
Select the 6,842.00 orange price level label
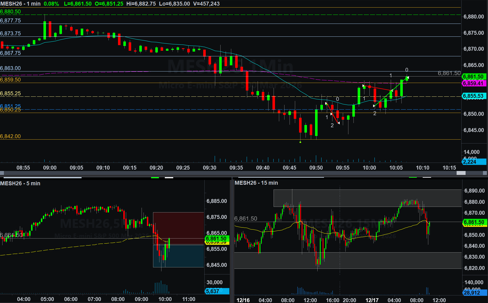10,136
